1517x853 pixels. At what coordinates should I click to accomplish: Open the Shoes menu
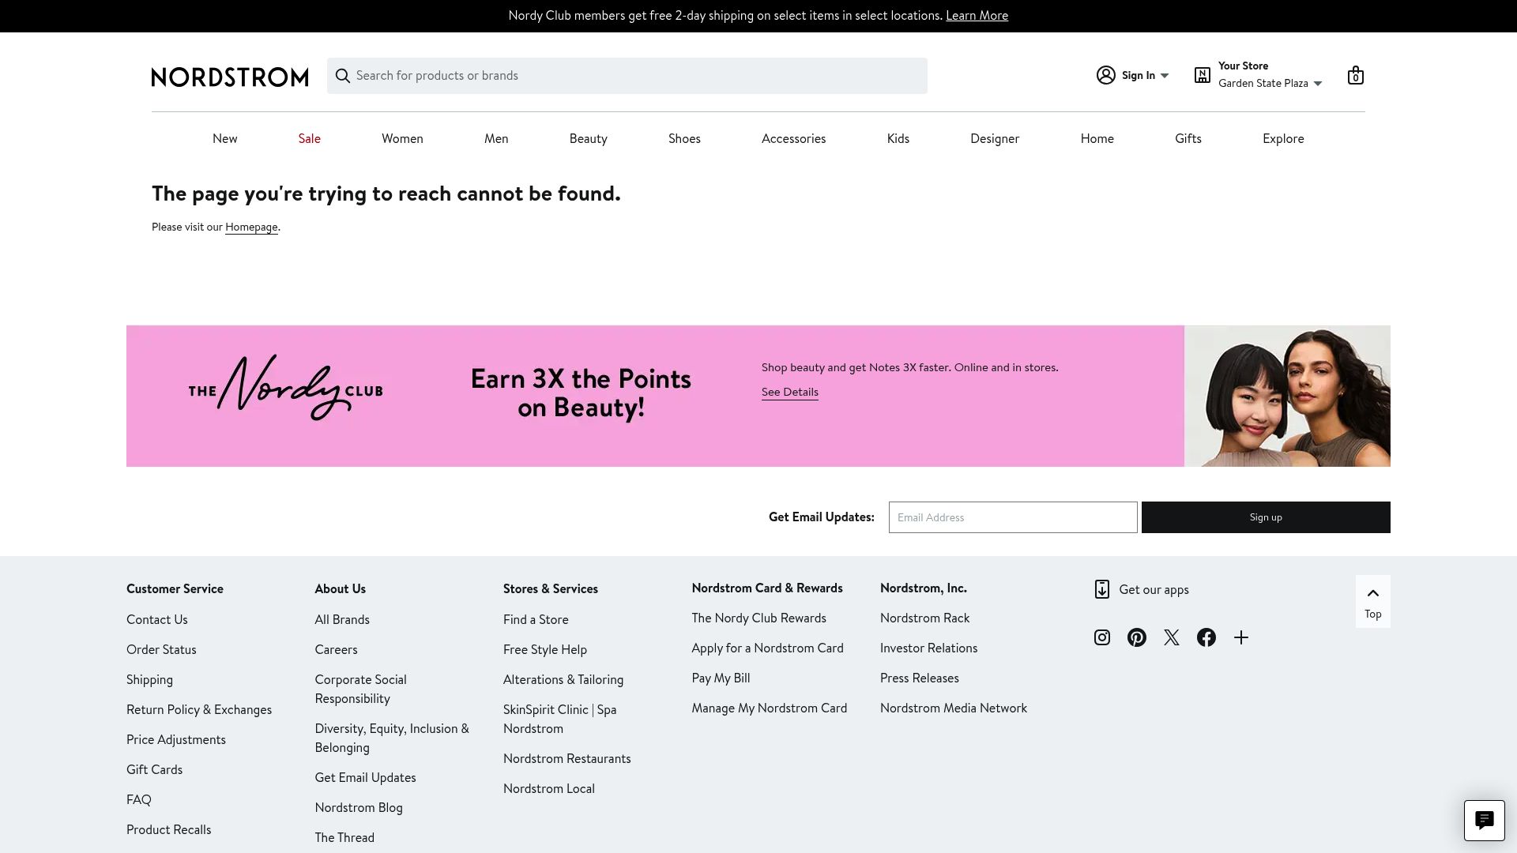(x=684, y=139)
